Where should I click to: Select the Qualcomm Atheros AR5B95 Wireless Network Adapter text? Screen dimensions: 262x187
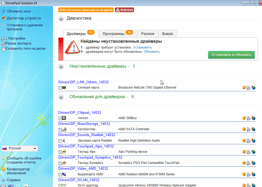tap(157, 185)
